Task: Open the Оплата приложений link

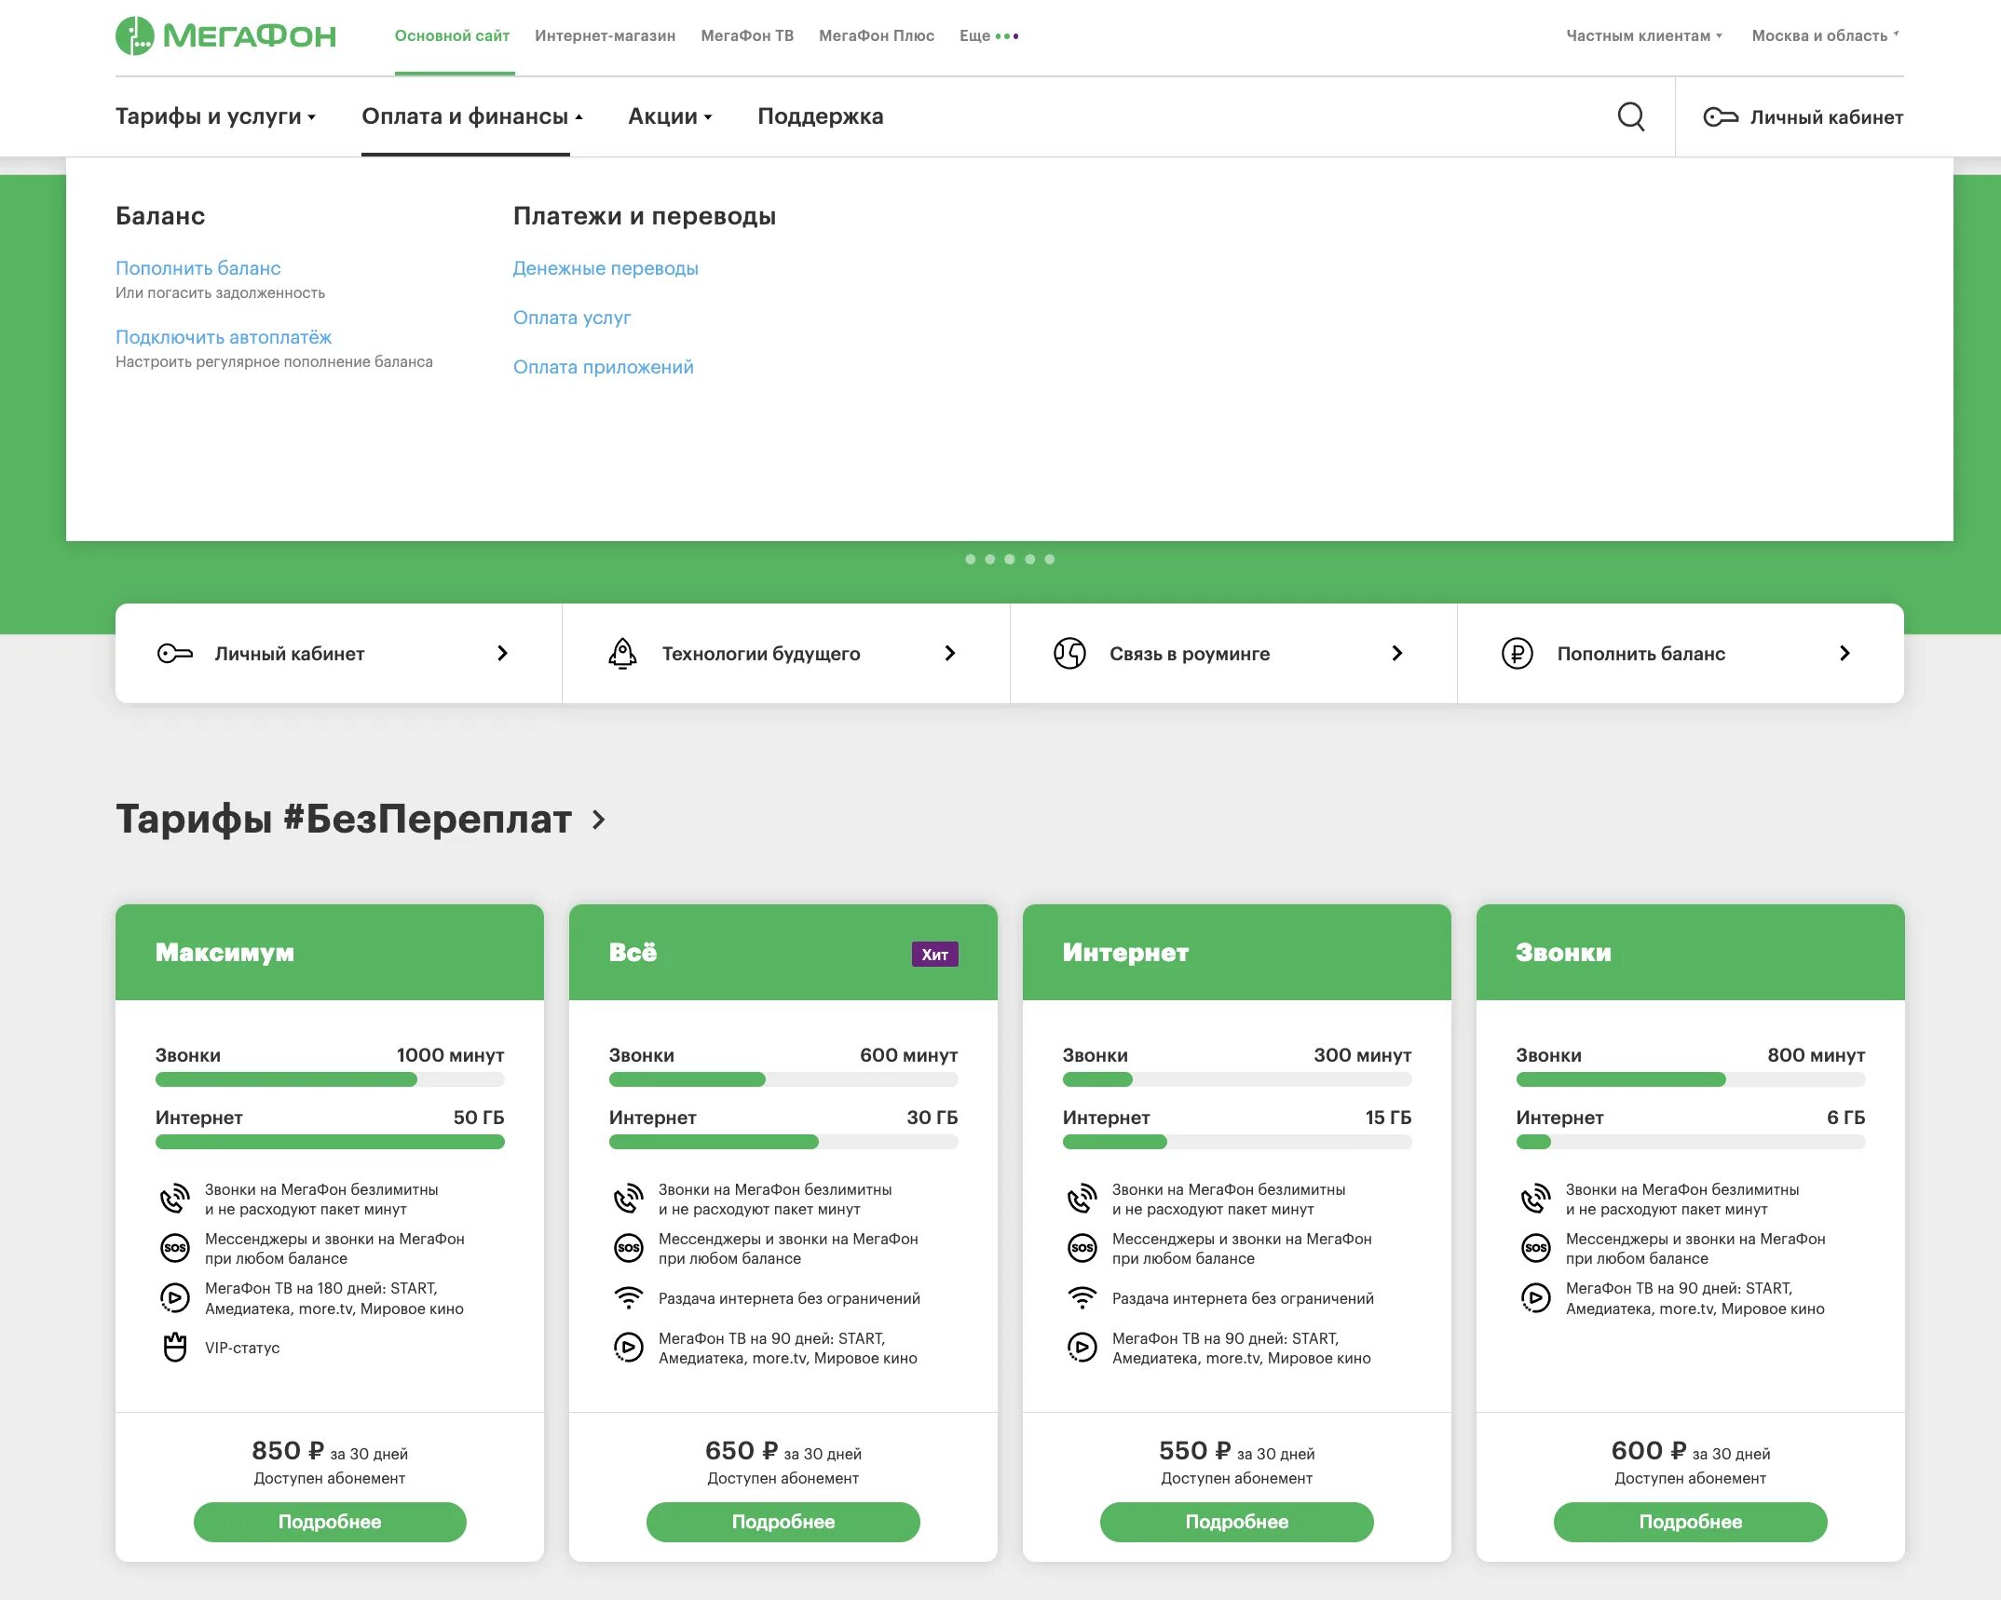Action: [x=604, y=367]
